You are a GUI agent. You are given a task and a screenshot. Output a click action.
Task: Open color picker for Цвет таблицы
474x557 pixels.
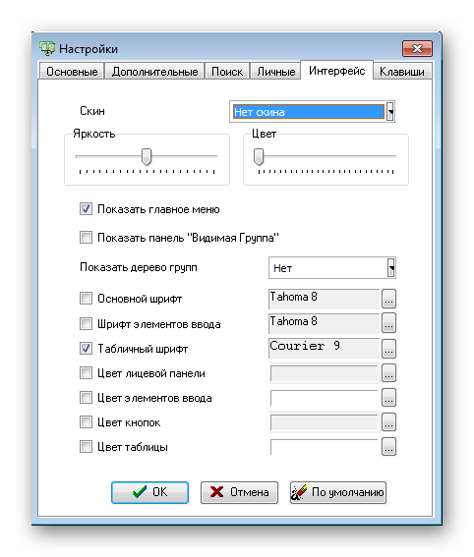pos(388,447)
